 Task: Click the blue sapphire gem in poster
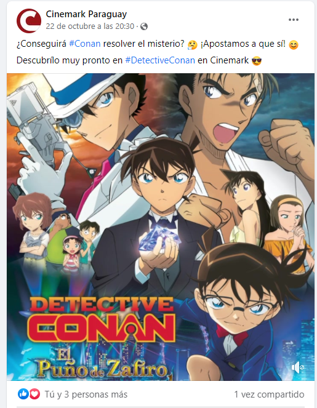tap(159, 238)
